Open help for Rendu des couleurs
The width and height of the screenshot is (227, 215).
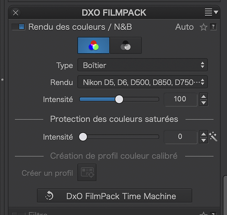[213, 27]
